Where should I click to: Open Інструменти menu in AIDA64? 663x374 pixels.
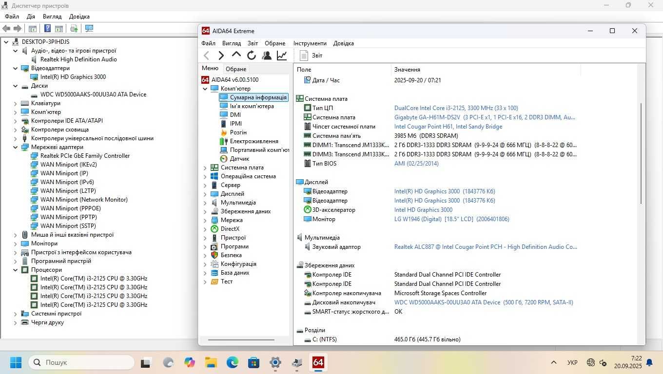(x=310, y=43)
